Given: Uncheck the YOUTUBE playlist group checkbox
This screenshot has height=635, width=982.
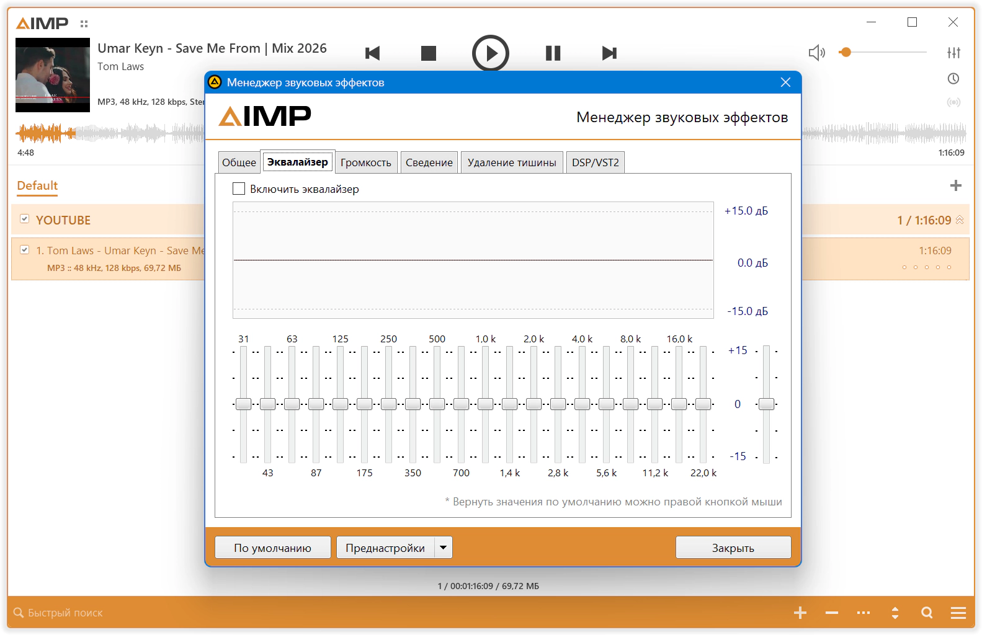Looking at the screenshot, I should [x=25, y=219].
